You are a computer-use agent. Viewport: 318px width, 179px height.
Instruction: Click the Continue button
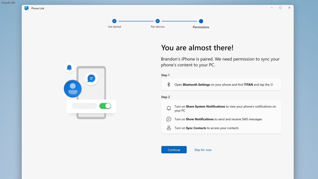tap(174, 150)
